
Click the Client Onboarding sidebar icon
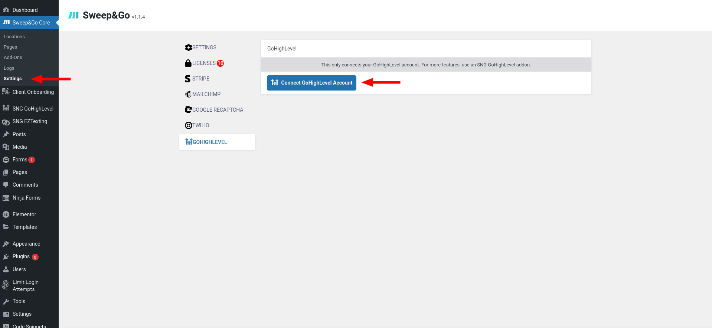pyautogui.click(x=6, y=92)
